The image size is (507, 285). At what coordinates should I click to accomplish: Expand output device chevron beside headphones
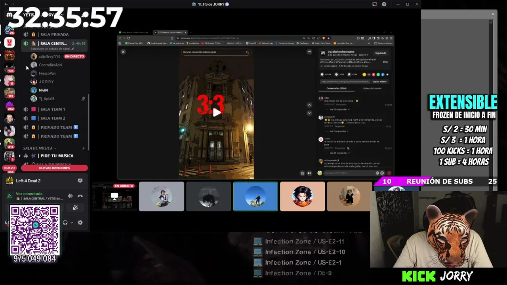click(x=72, y=222)
